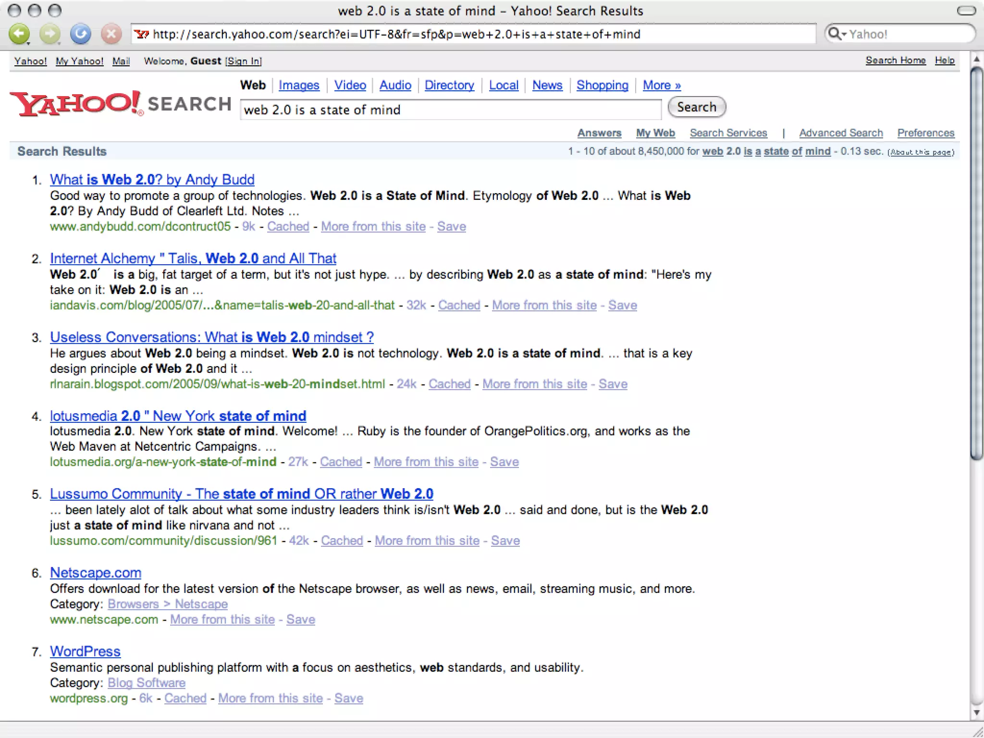Click into the Yahoo search query field
Image resolution: width=984 pixels, height=738 pixels.
(450, 110)
